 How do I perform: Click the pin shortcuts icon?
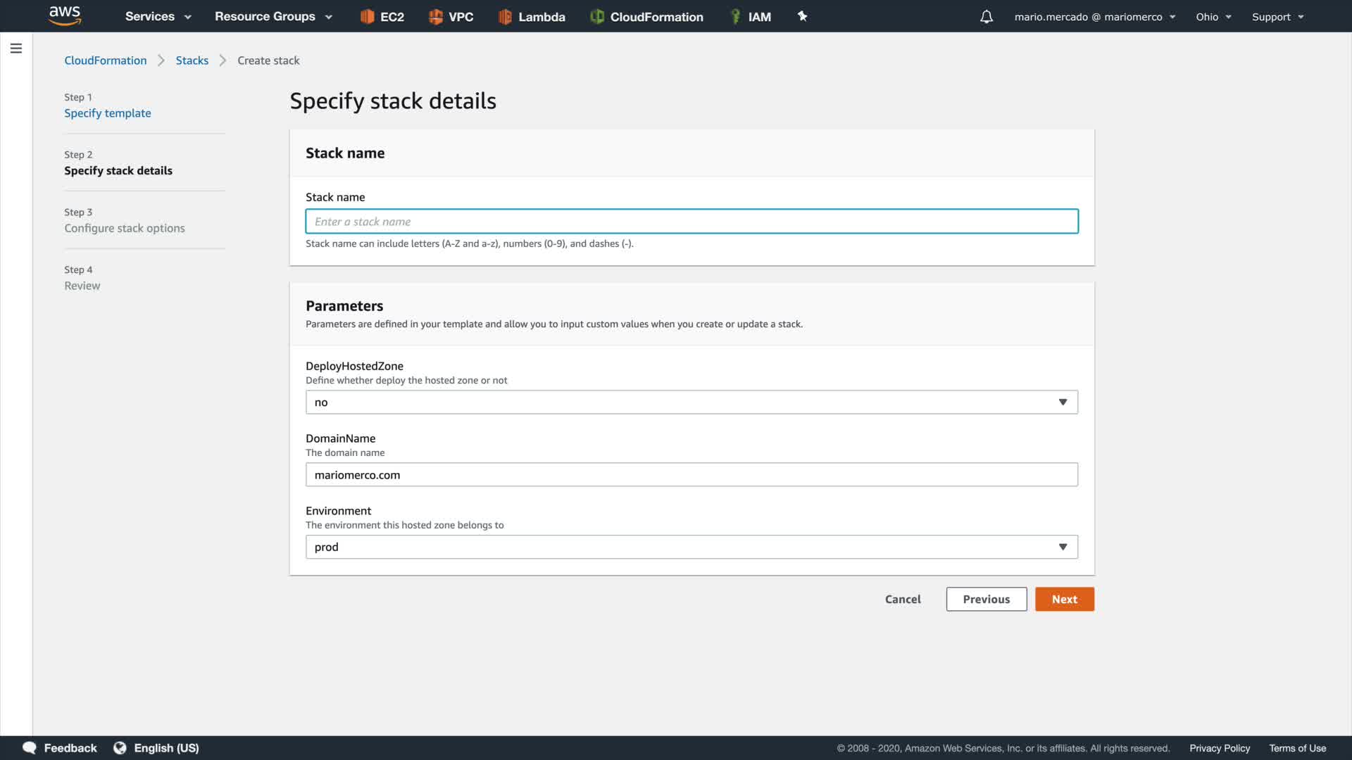click(802, 16)
